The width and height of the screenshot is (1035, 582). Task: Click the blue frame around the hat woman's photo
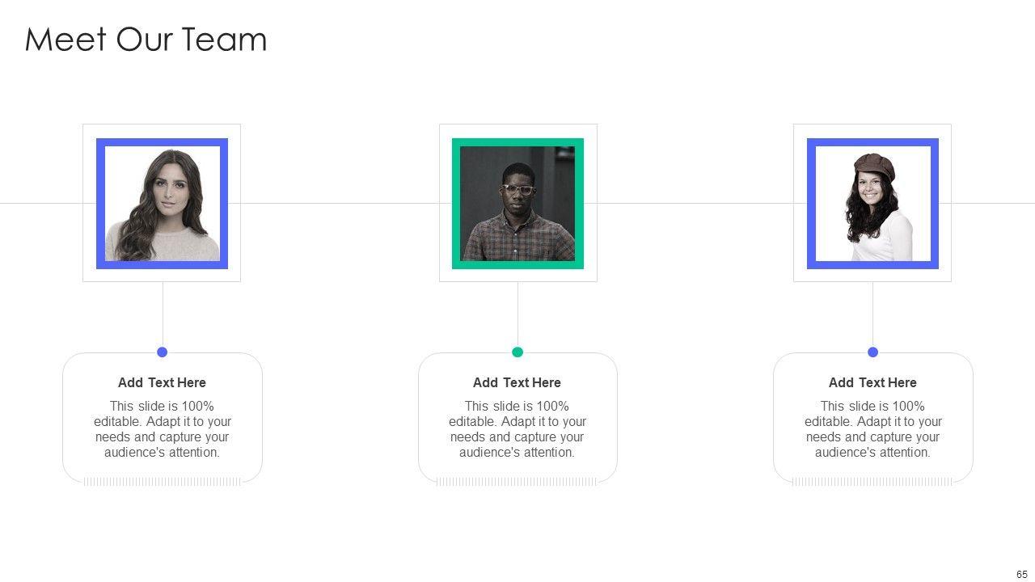pos(811,204)
